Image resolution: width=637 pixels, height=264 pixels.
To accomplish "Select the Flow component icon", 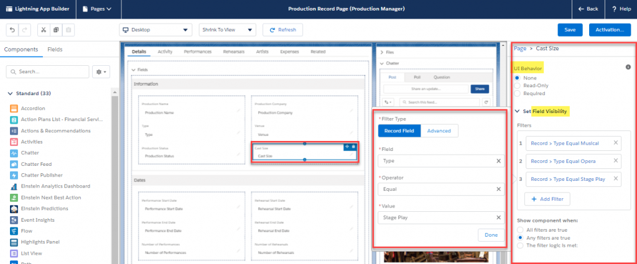I will (14, 230).
